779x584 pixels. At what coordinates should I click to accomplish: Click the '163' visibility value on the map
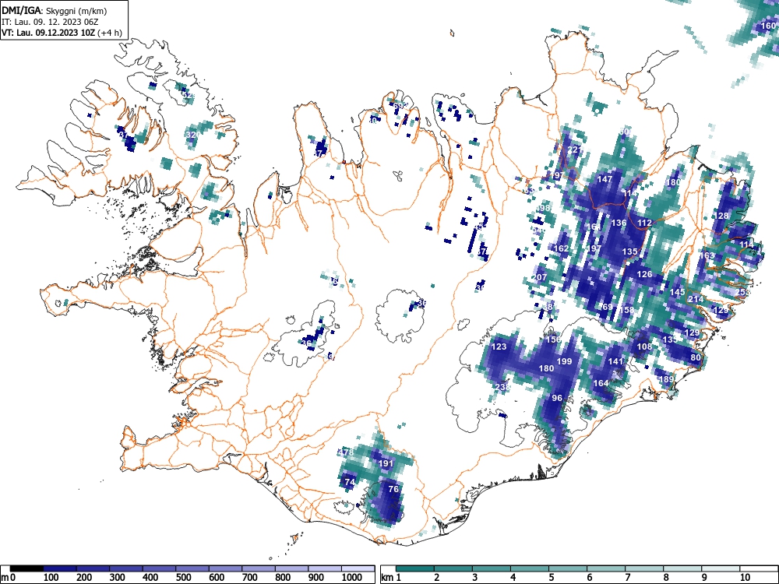point(707,255)
